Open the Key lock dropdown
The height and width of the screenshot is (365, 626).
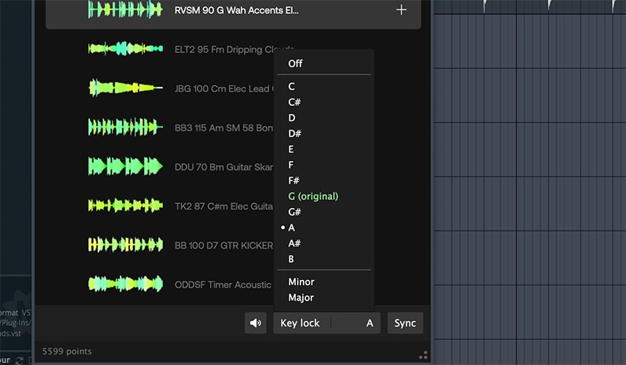301,323
